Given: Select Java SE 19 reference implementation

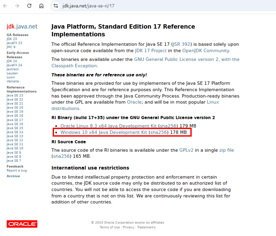Looking at the screenshot, I should pyautogui.click(x=15, y=112).
